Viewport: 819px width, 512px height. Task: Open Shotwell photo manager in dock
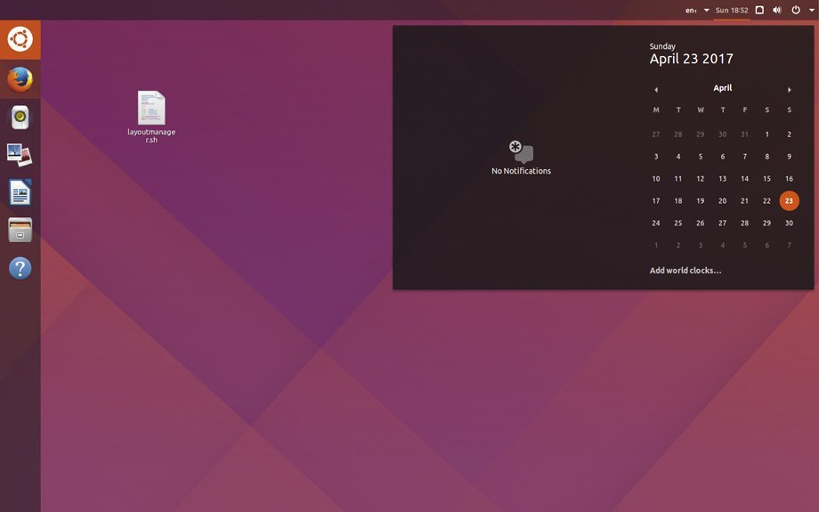pos(20,155)
